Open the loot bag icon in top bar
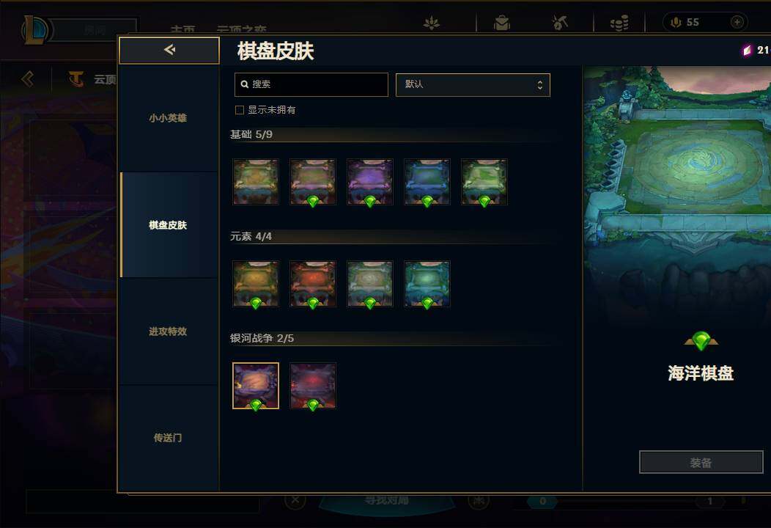 tap(501, 23)
